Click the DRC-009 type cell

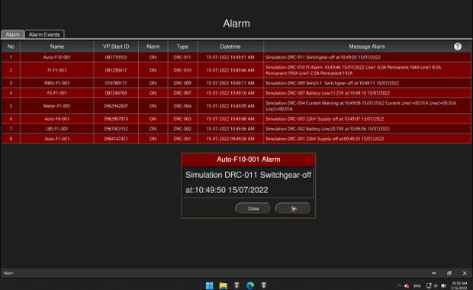click(x=182, y=83)
